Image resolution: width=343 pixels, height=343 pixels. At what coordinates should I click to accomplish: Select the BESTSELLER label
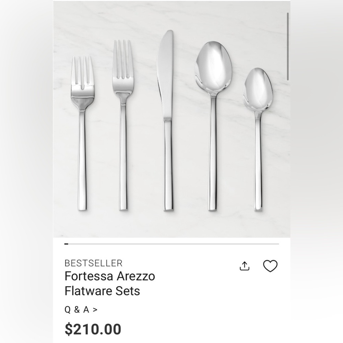tap(93, 263)
